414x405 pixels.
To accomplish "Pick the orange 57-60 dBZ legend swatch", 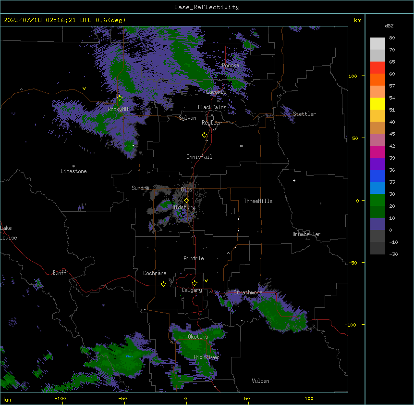I will pyautogui.click(x=377, y=79).
